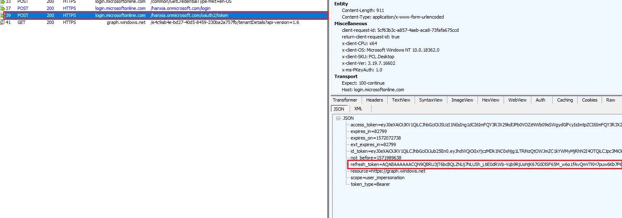This screenshot has width=622, height=218.
Task: Click session icon of row 33
Action: [x=2, y=2]
